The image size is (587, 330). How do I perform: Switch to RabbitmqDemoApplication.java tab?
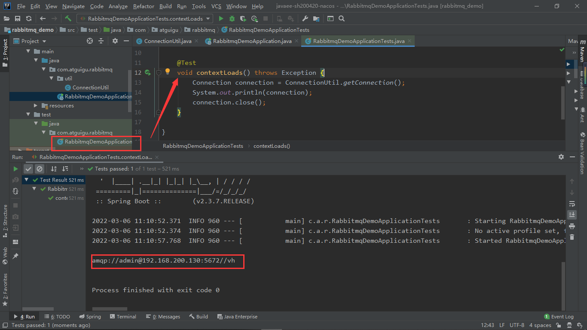pos(252,41)
